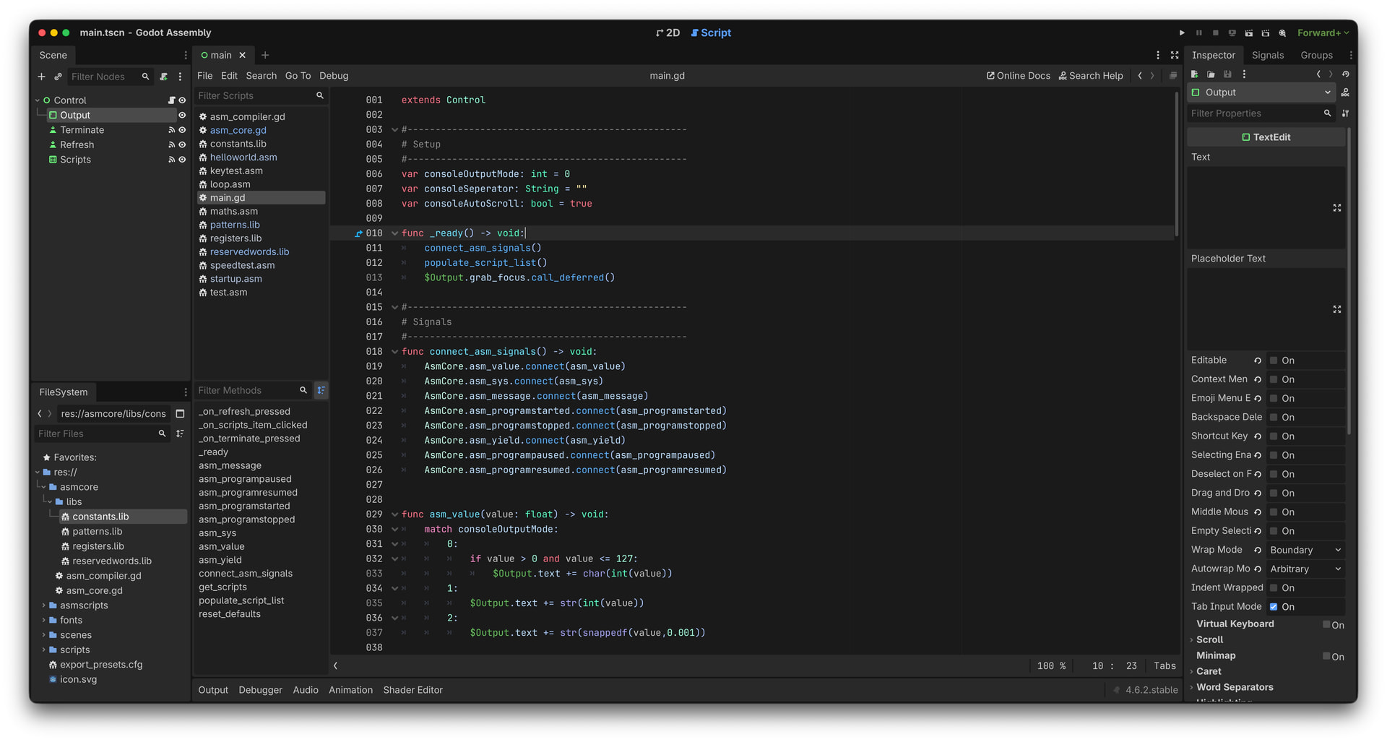1387x742 pixels.
Task: Click the Filter Scripts search field
Action: pos(254,96)
